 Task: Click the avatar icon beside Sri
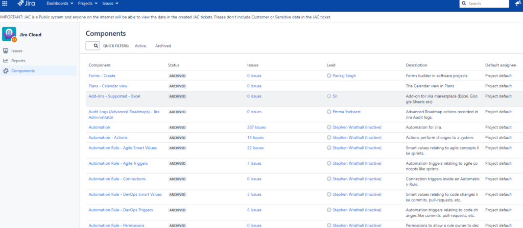click(329, 96)
